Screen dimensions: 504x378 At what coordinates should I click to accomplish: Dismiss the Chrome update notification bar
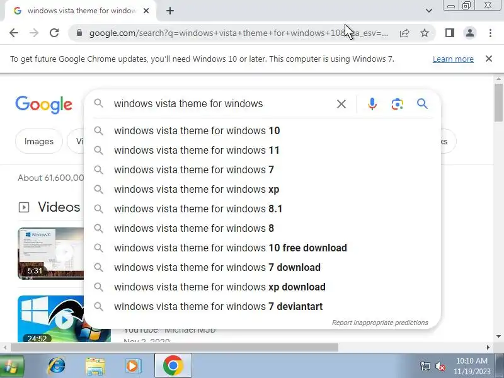click(x=489, y=59)
